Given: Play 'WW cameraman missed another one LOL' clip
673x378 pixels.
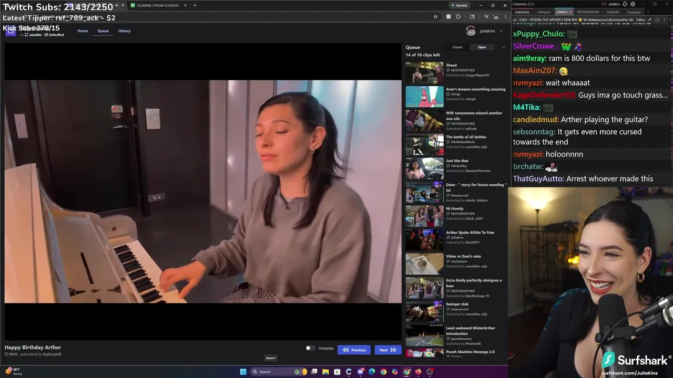Looking at the screenshot, I should click(x=424, y=121).
